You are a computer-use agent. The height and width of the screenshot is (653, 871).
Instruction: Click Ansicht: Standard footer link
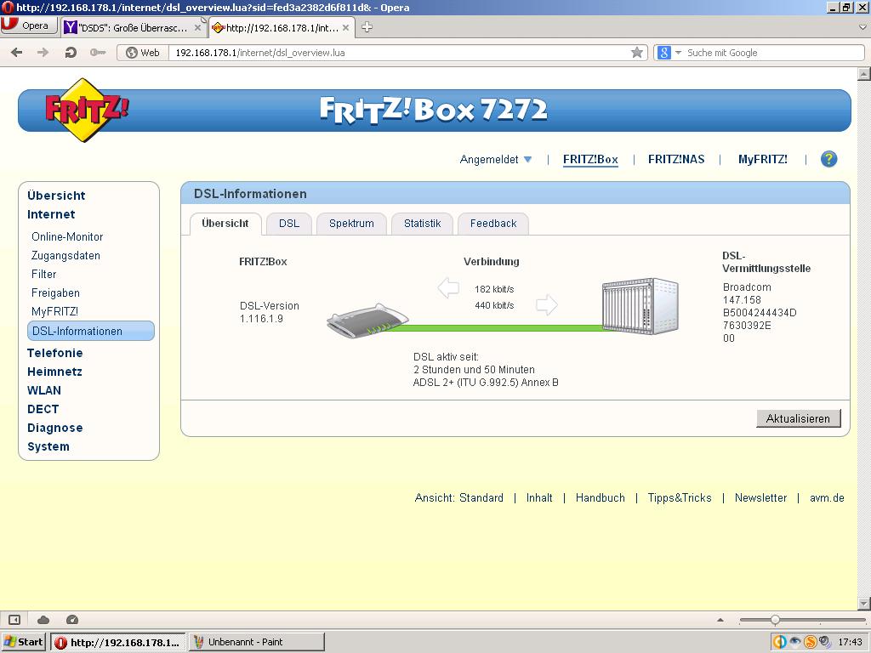[458, 497]
